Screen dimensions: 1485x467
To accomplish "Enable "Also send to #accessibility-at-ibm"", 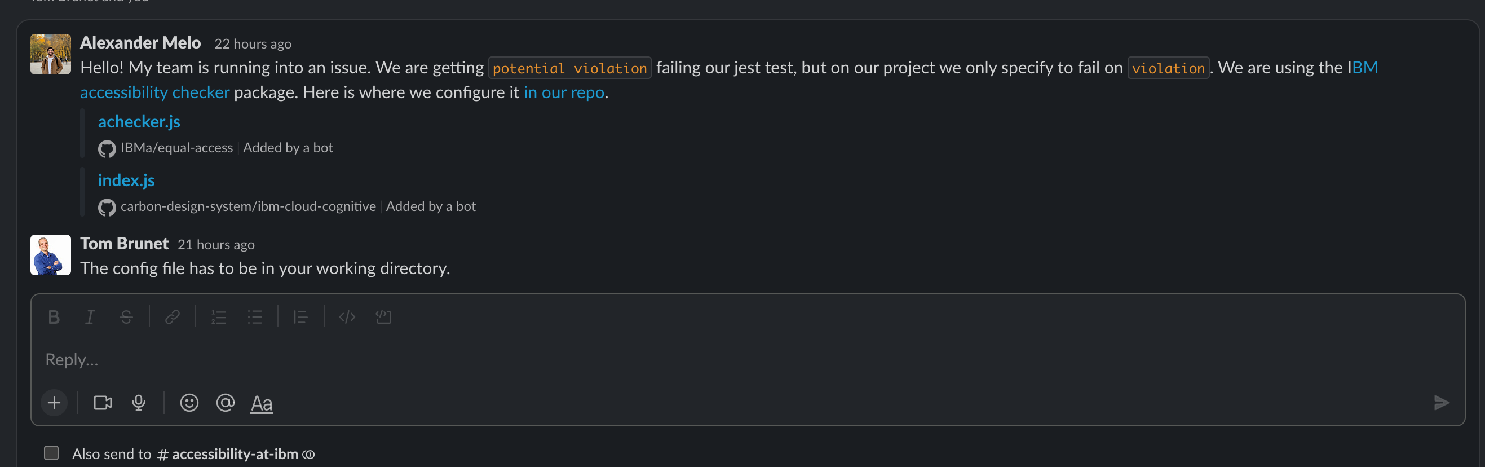I will click(51, 453).
